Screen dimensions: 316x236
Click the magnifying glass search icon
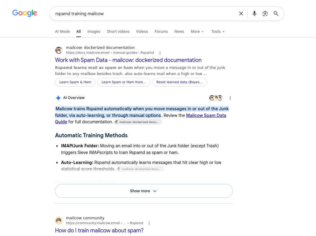276,13
